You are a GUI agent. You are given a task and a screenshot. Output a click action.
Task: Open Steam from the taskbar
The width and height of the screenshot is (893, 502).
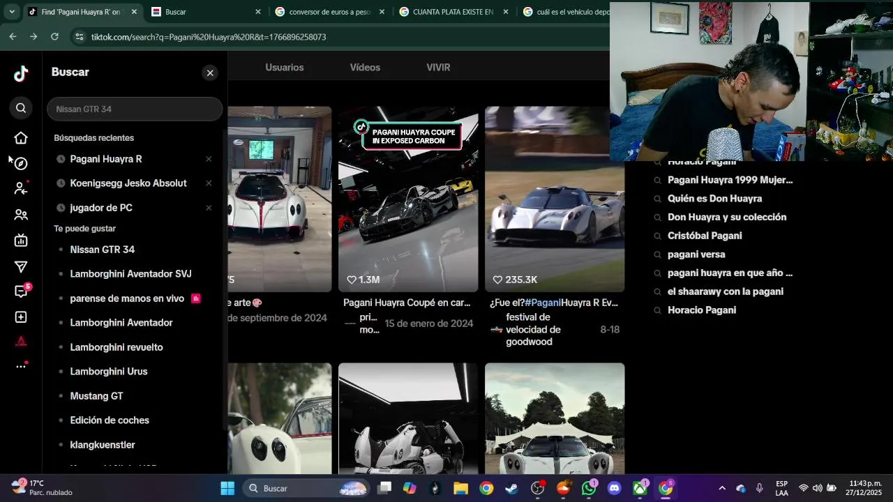(512, 488)
